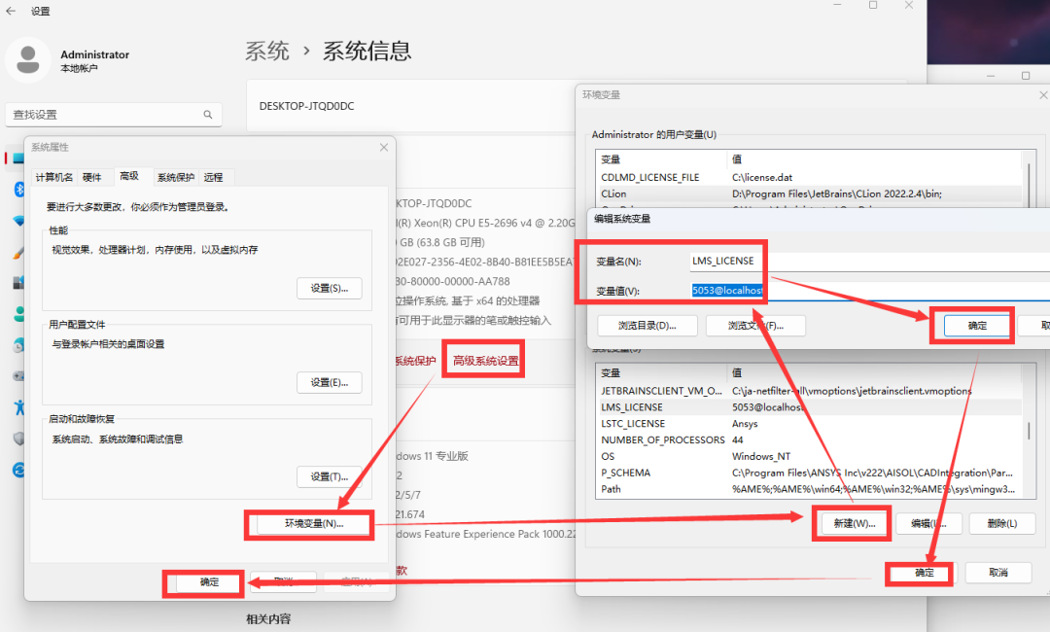Click the system variables list scrollbar
1050x632 pixels.
1030,431
